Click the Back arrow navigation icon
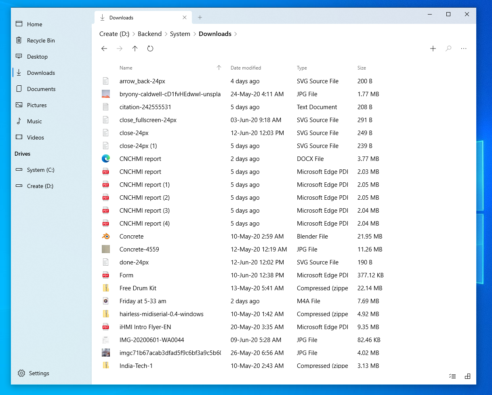The height and width of the screenshot is (395, 492). pos(104,49)
